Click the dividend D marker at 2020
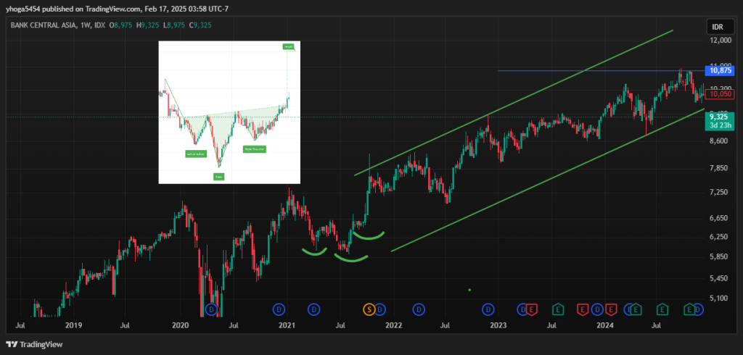 tap(211, 309)
